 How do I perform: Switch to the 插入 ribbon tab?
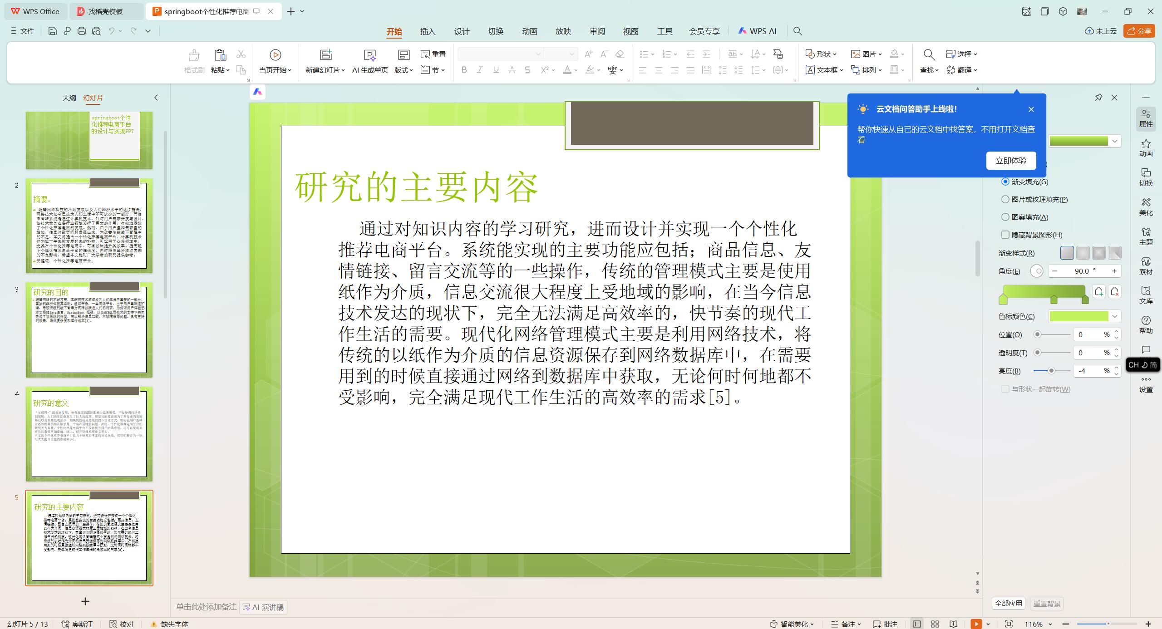pos(427,31)
